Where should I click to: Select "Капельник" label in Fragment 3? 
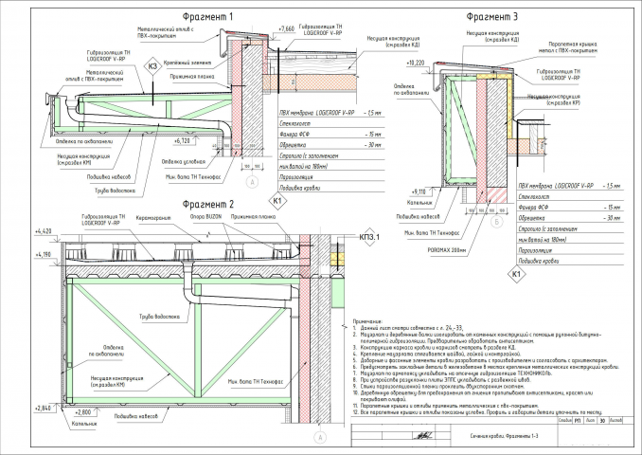(419, 203)
